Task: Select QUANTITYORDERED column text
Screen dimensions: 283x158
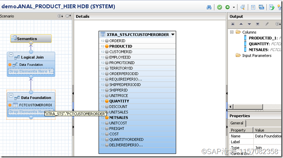Action: tap(126, 140)
